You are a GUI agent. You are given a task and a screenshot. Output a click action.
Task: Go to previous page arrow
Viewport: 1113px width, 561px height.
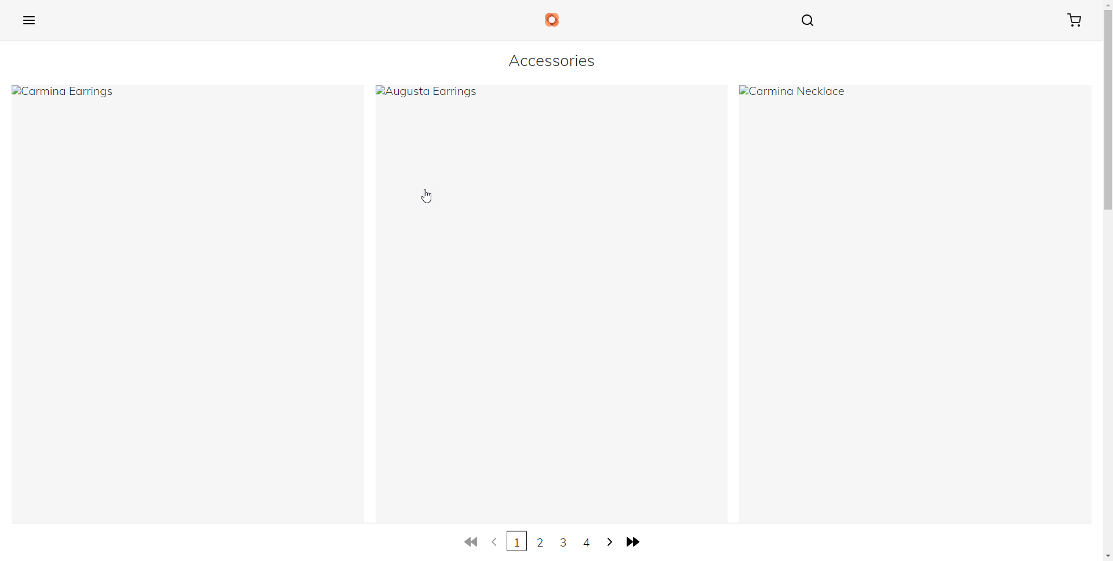pyautogui.click(x=494, y=542)
